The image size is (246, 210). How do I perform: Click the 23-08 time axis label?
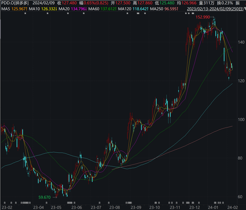tap(114, 208)
